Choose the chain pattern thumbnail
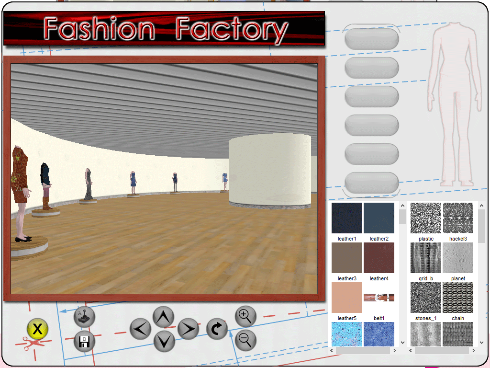Screen dimensions: 490x368 (x=458, y=297)
